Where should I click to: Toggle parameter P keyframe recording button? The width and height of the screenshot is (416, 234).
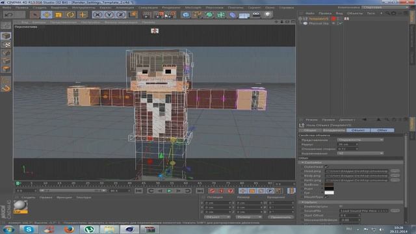coord(270,190)
